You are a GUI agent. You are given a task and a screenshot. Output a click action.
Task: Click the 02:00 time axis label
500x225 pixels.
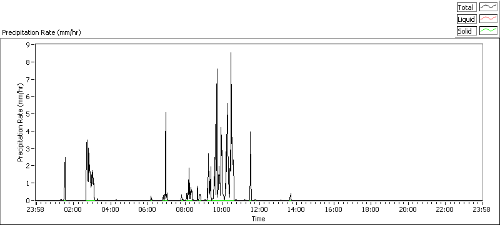coord(73,210)
